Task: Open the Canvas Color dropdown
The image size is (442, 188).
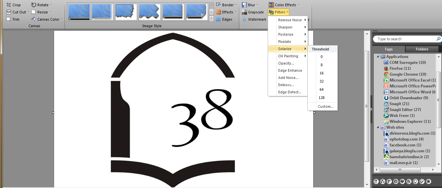Action: (x=62, y=19)
